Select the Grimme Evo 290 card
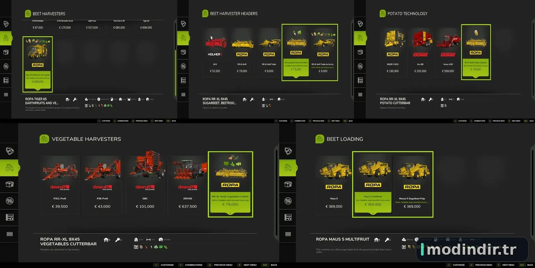Screen dimensions: 535x268 (421, 53)
